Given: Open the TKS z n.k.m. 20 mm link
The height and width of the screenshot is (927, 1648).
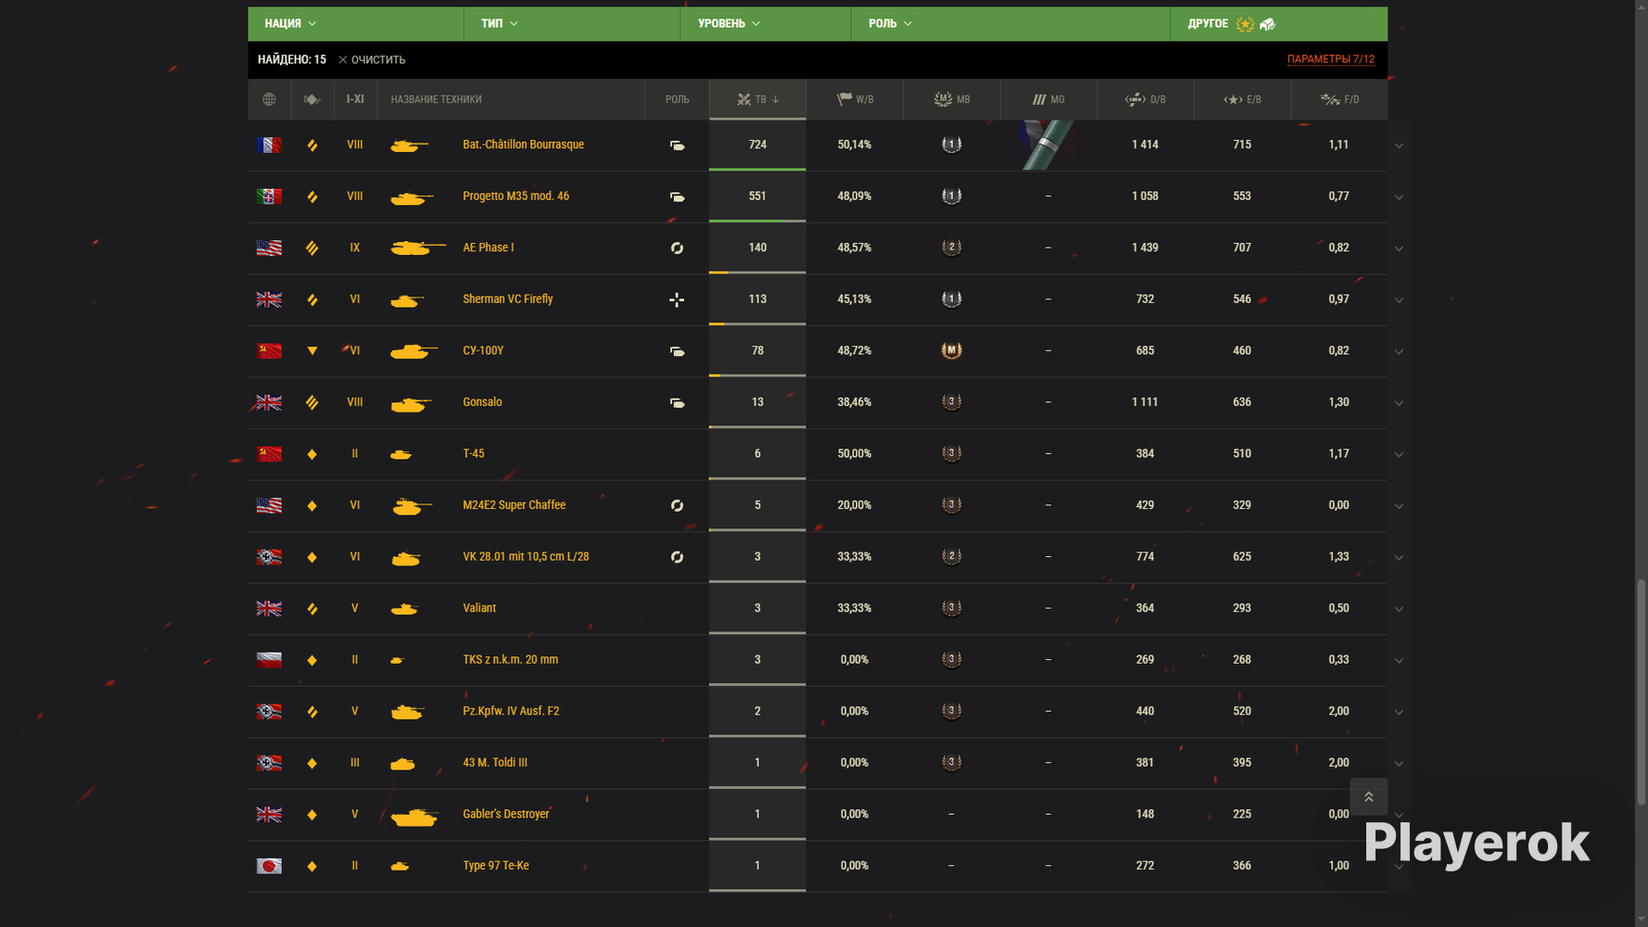Looking at the screenshot, I should pos(511,660).
